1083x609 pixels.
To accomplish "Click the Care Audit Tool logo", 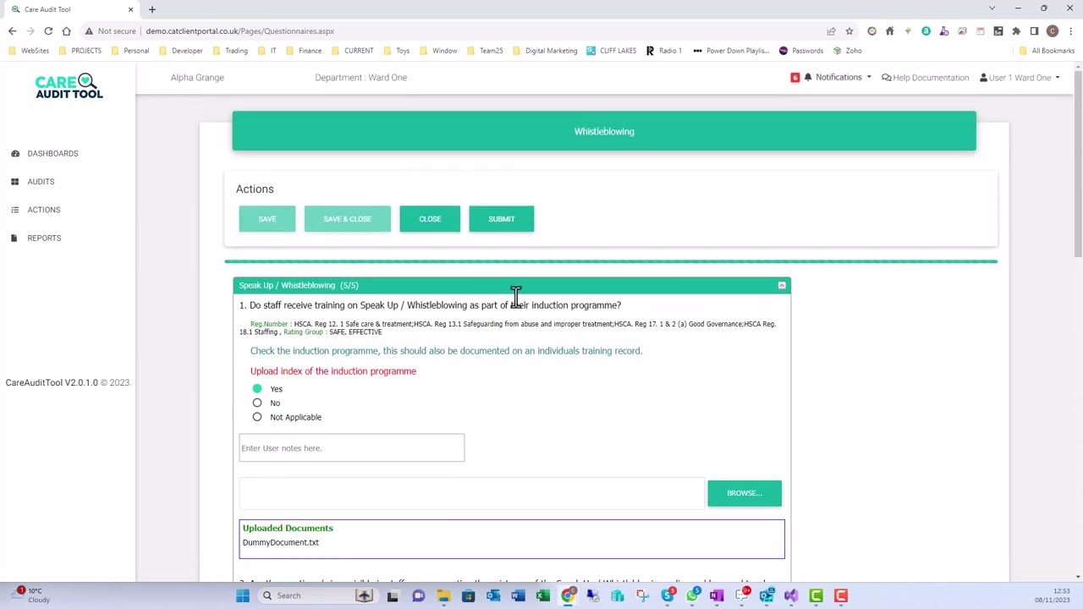I will [69, 86].
